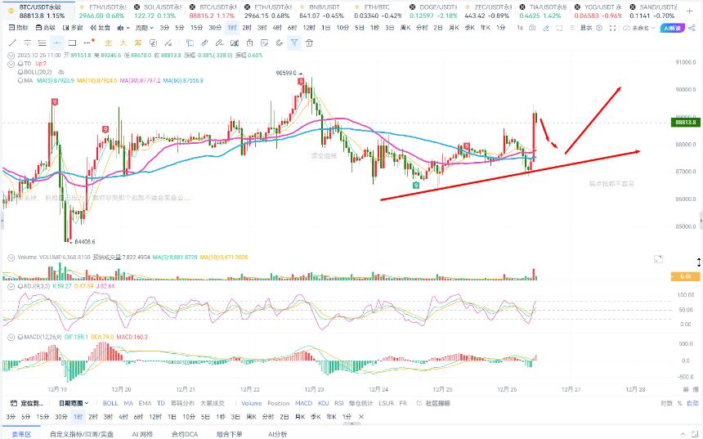
Task: Toggle the MACD indicator in bottom bar
Action: point(303,403)
